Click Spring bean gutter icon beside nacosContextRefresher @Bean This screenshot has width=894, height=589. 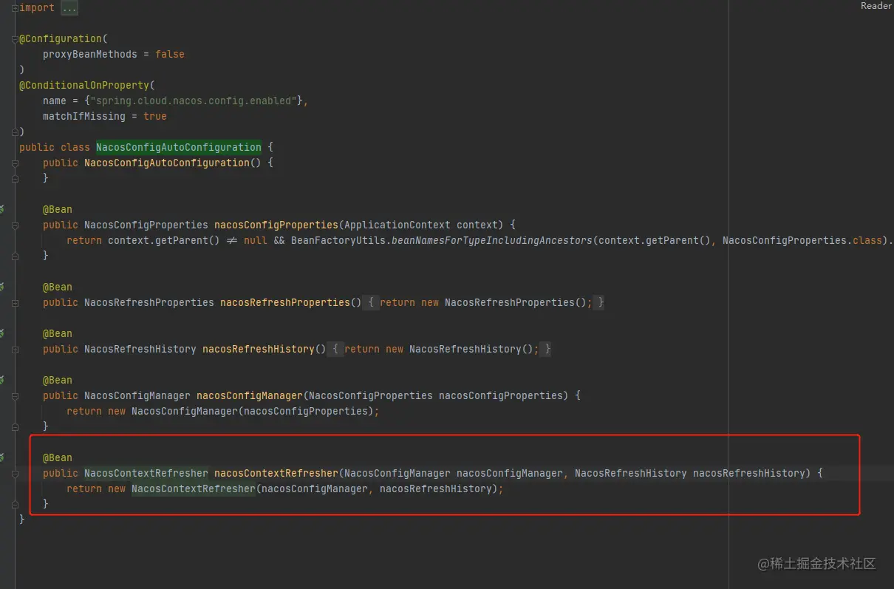pos(2,457)
